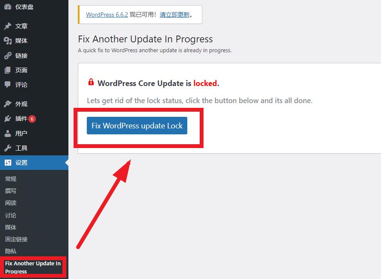
Task: Click the Dashboard gauge icon
Action: (8, 7)
